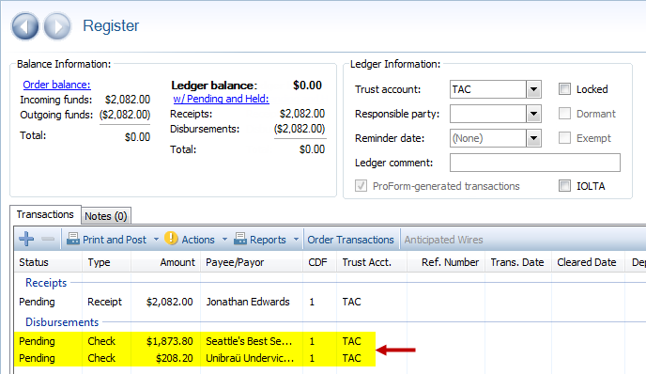Click the Ledger balance $0.00 value
Viewport: 646px width, 374px height.
click(x=307, y=86)
